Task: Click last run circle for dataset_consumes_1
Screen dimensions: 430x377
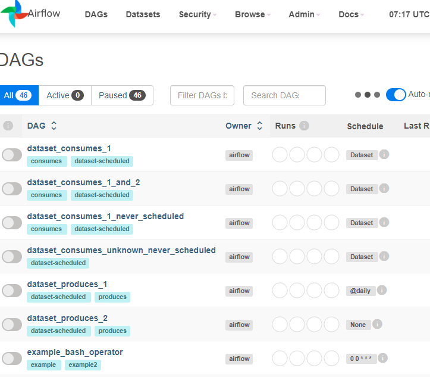Action: [x=331, y=155]
